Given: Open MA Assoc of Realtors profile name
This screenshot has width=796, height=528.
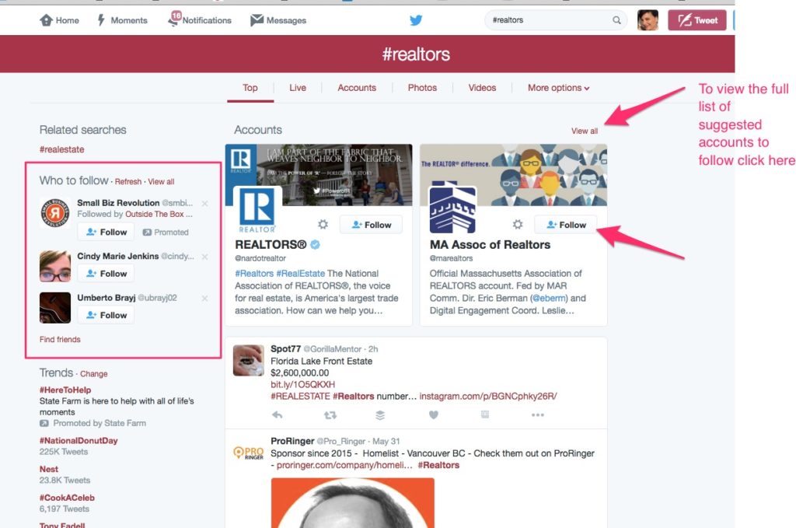Looking at the screenshot, I should coord(490,245).
